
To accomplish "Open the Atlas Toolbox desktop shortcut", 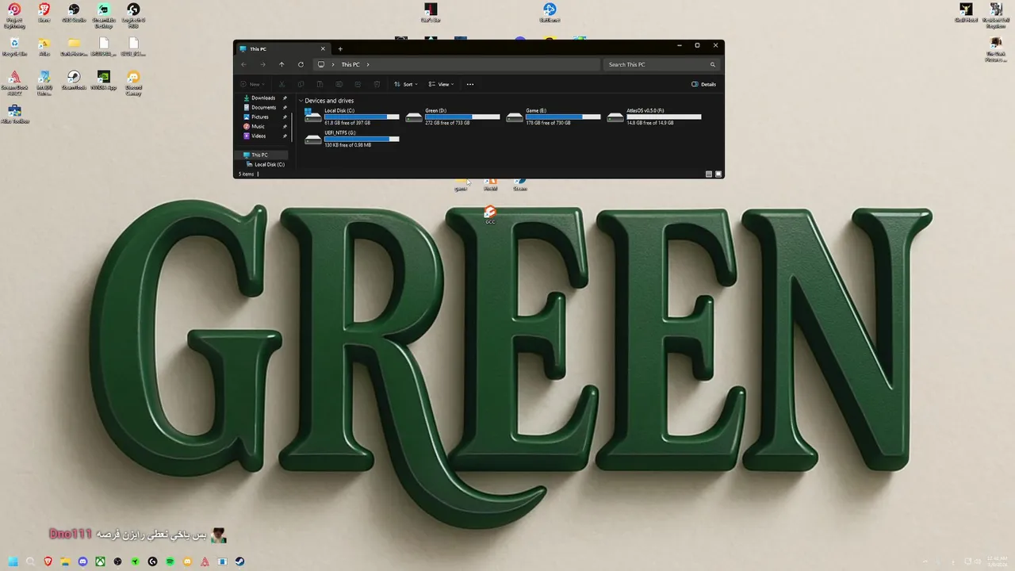I will tap(14, 114).
